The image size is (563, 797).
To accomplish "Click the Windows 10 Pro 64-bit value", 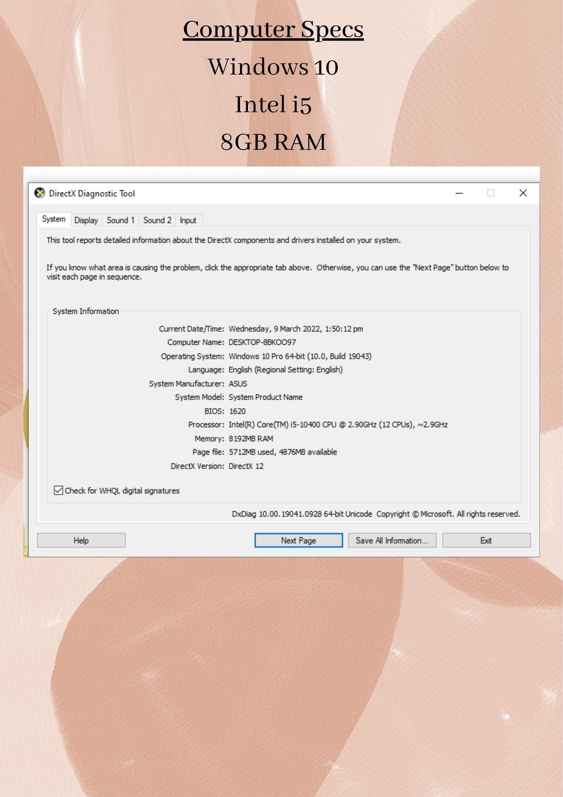I will 300,356.
